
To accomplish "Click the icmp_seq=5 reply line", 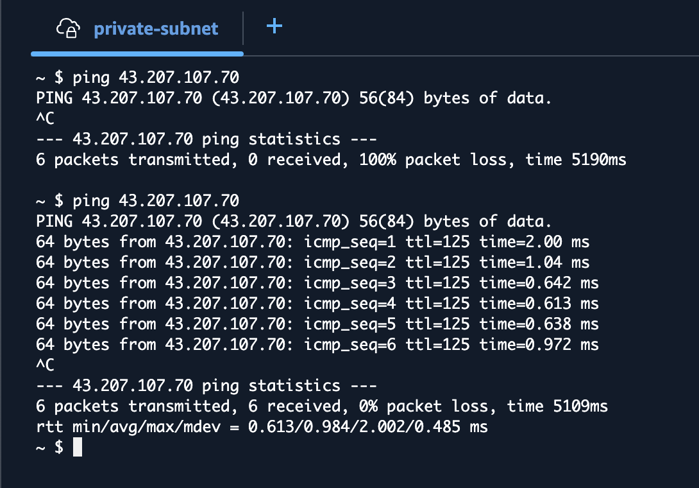I will pyautogui.click(x=317, y=324).
